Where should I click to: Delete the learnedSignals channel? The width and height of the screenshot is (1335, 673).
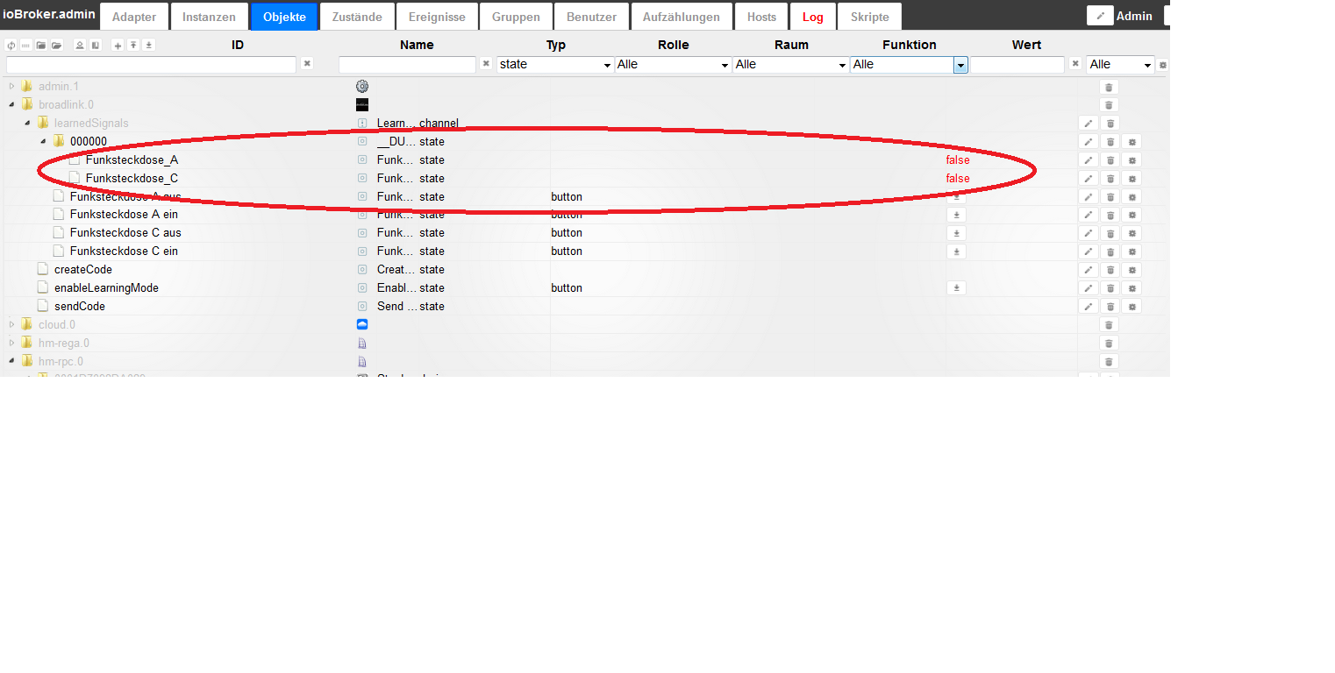pos(1110,124)
